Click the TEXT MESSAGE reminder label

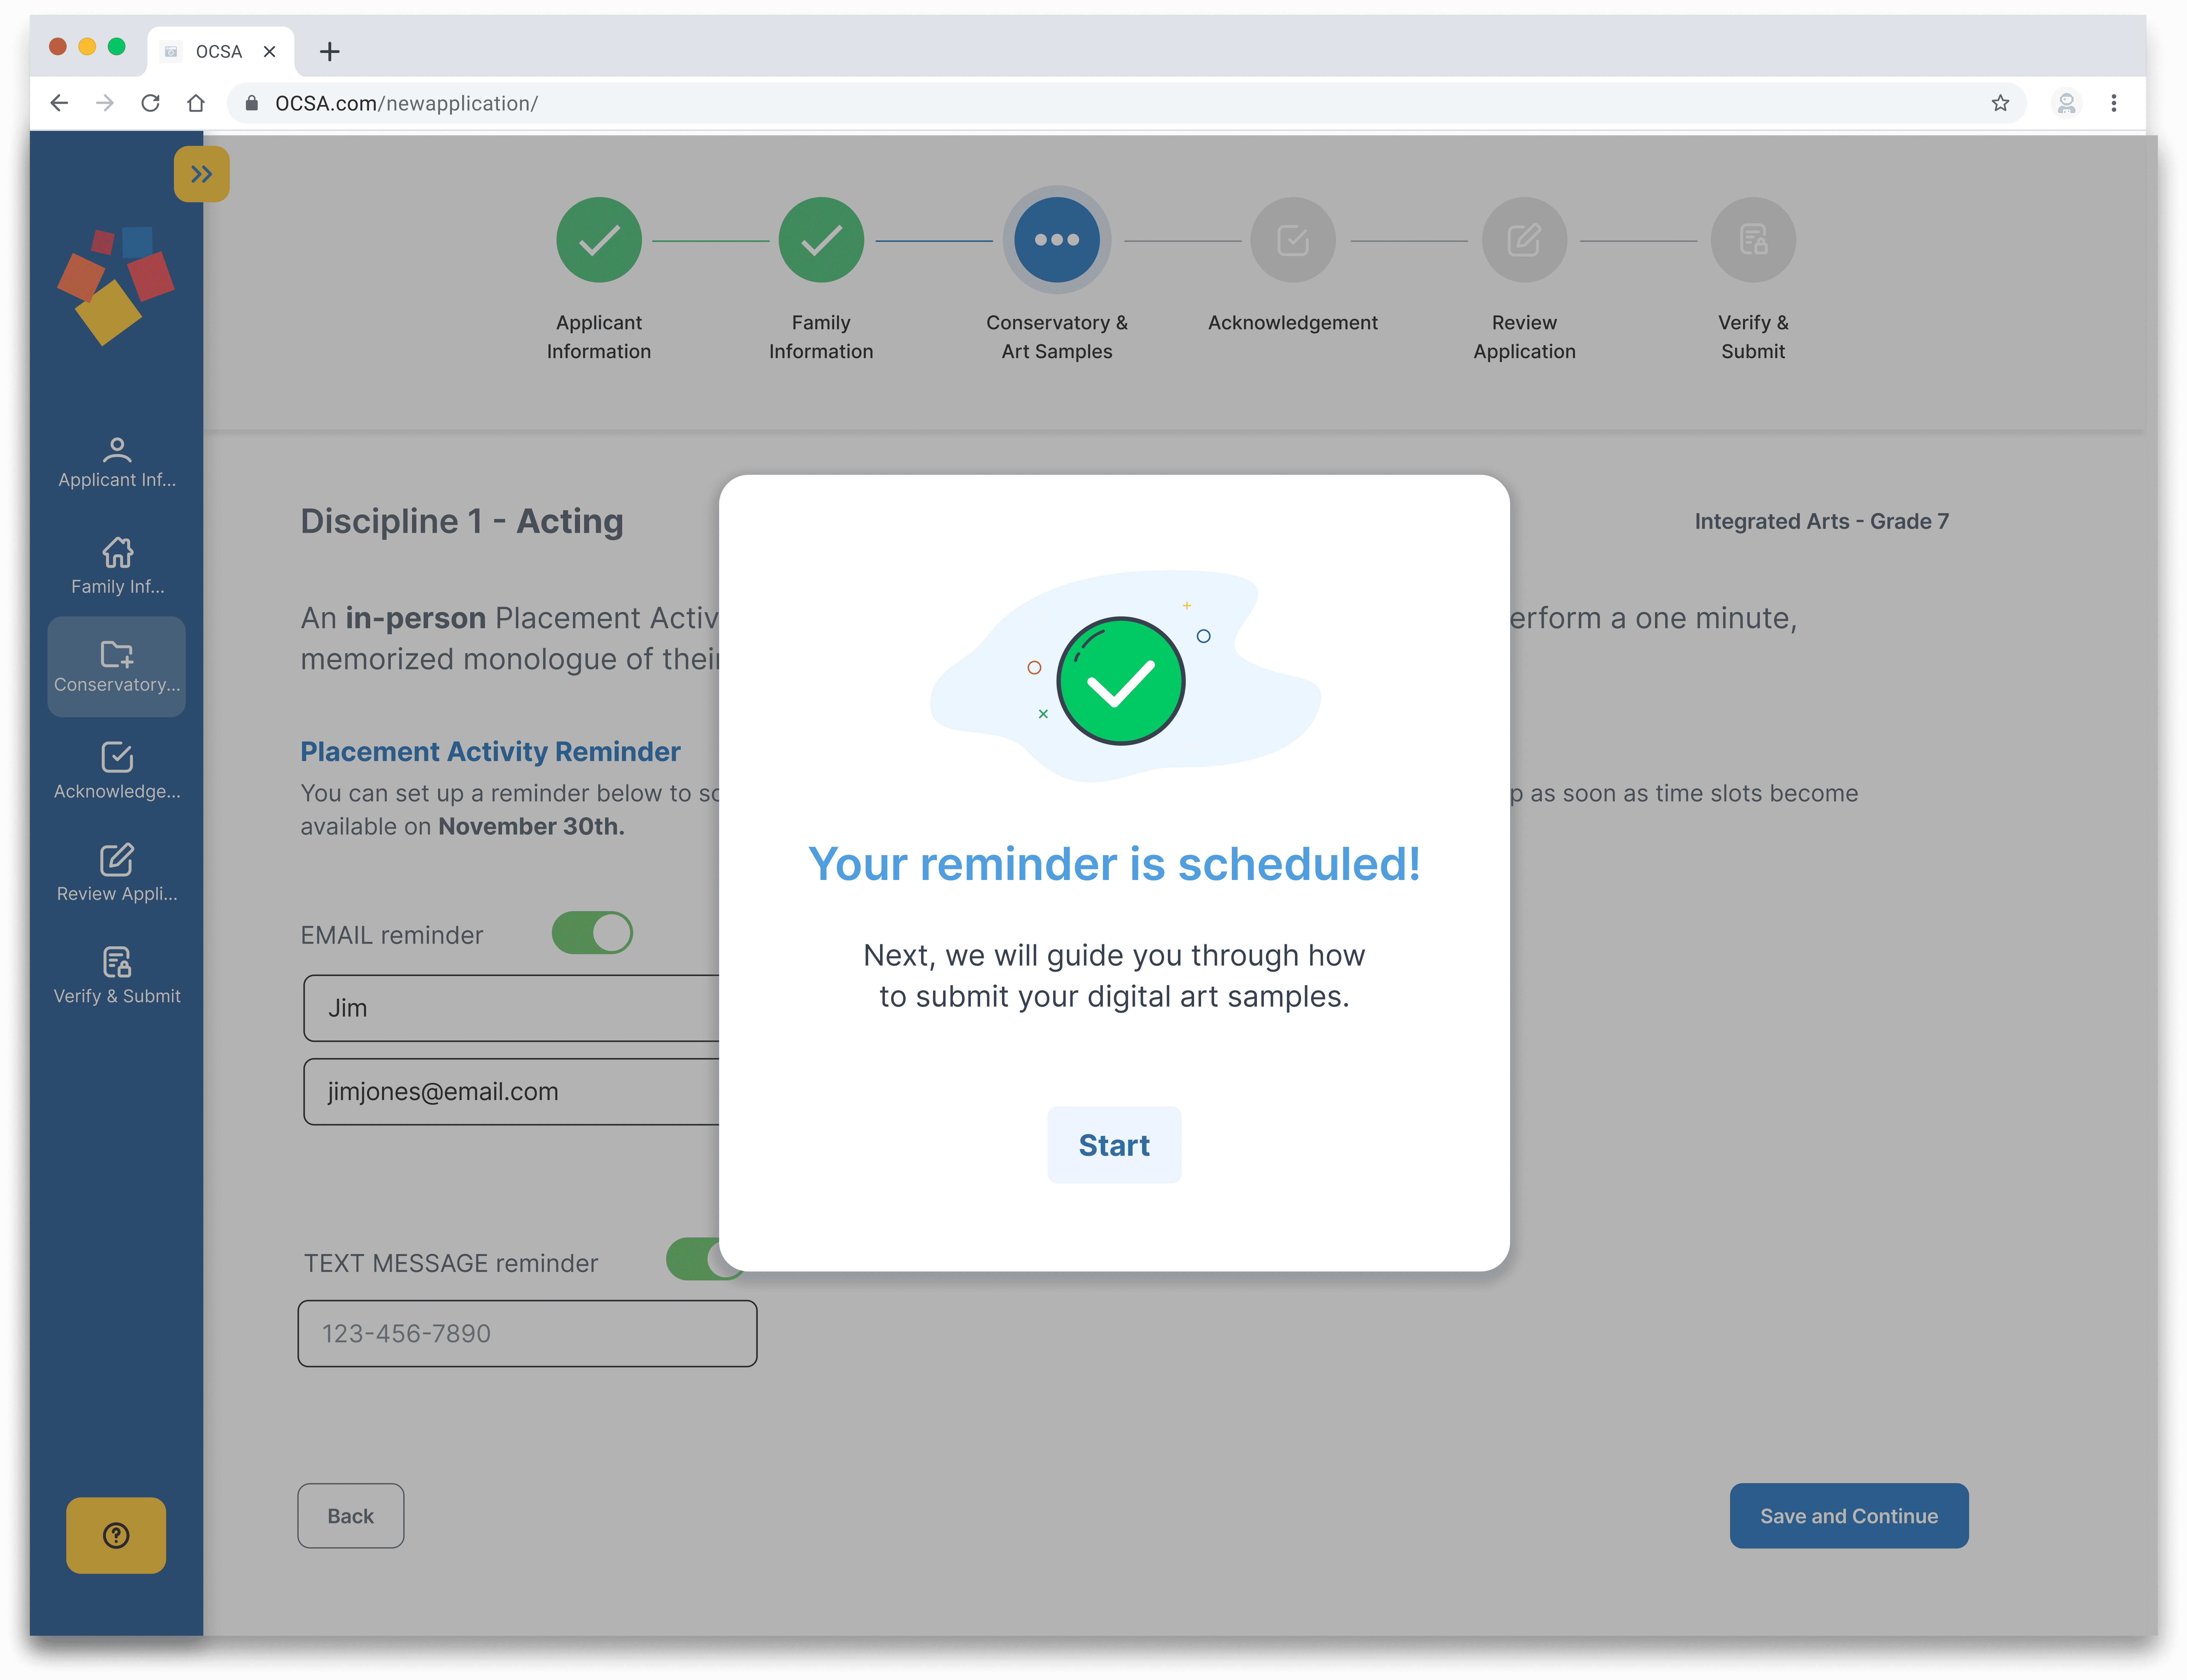(x=451, y=1263)
